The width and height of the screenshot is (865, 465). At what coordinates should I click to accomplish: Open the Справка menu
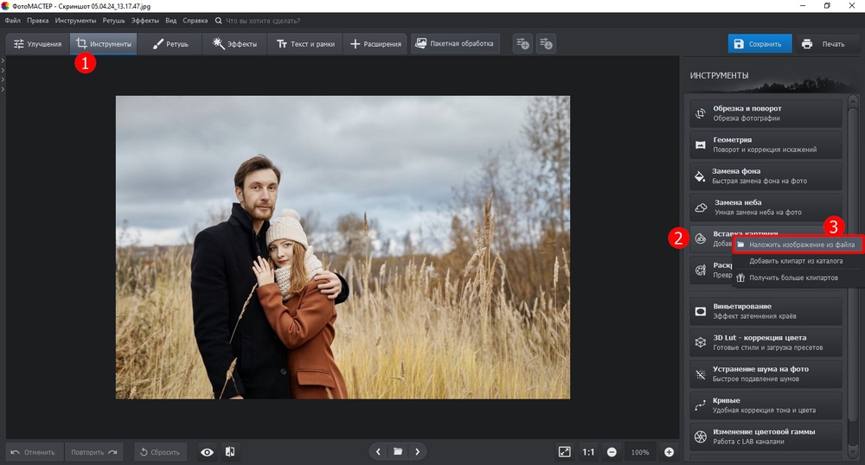pos(195,21)
